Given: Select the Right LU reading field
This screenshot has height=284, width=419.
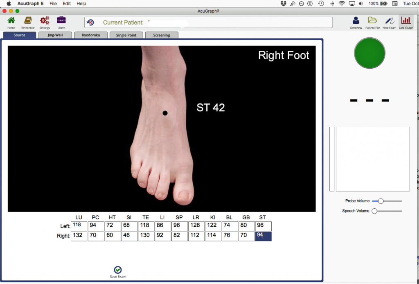Looking at the screenshot, I should (79, 236).
